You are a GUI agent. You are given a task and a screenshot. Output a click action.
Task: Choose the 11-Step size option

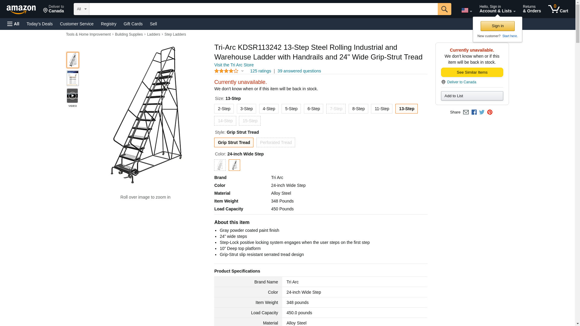click(x=382, y=109)
